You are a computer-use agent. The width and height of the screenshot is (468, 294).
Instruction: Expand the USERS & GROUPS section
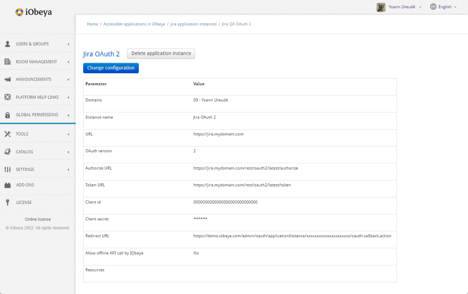[x=32, y=44]
